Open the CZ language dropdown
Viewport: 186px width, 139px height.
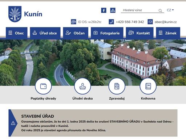(x=170, y=10)
